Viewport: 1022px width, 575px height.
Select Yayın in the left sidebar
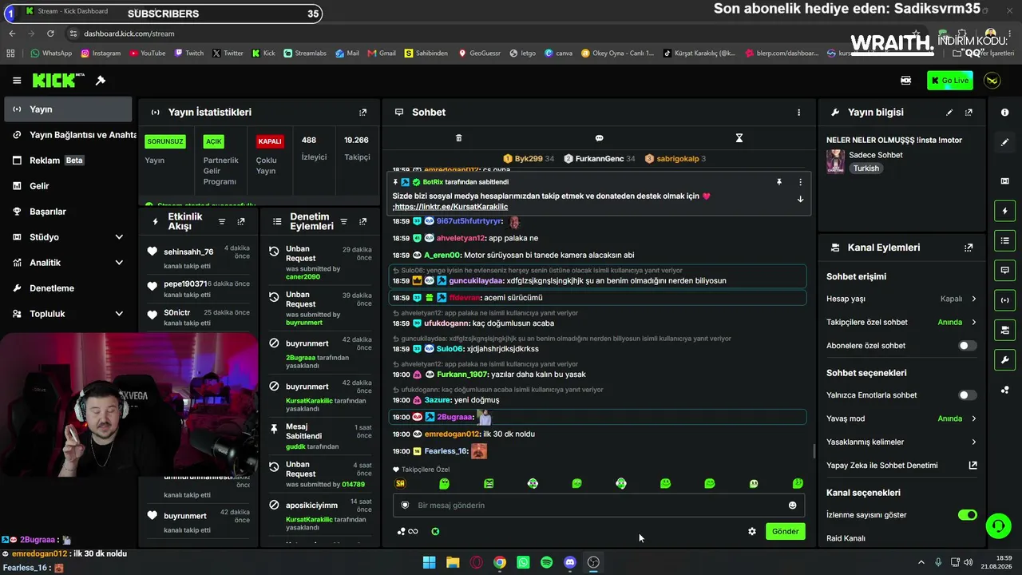pos(67,109)
